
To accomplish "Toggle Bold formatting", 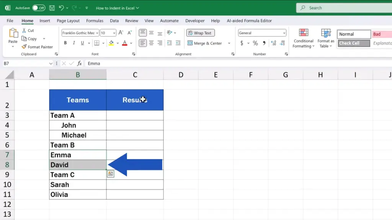I will [65, 43].
